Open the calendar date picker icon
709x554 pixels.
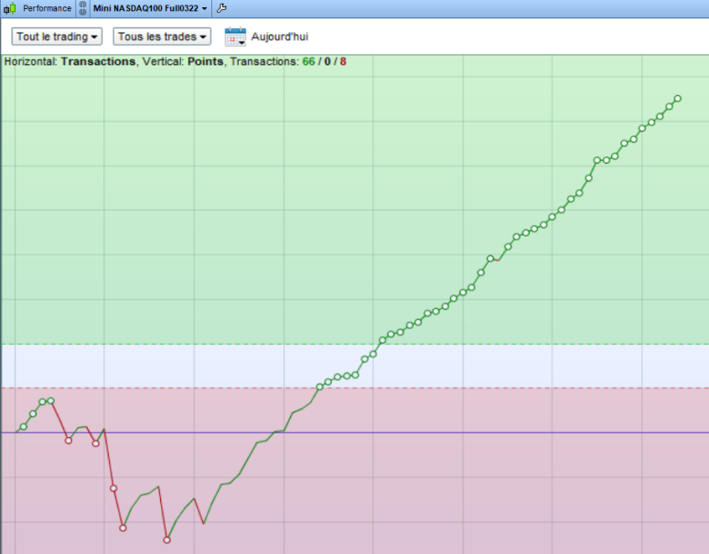tap(235, 37)
